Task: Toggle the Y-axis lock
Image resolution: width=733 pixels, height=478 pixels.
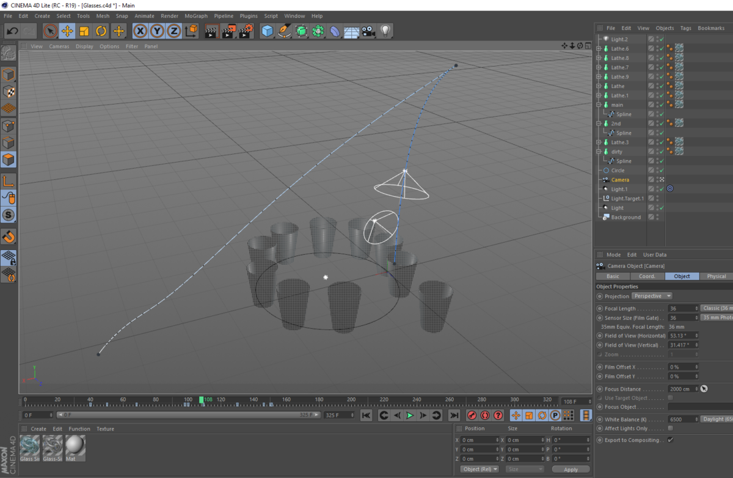Action: click(x=157, y=31)
